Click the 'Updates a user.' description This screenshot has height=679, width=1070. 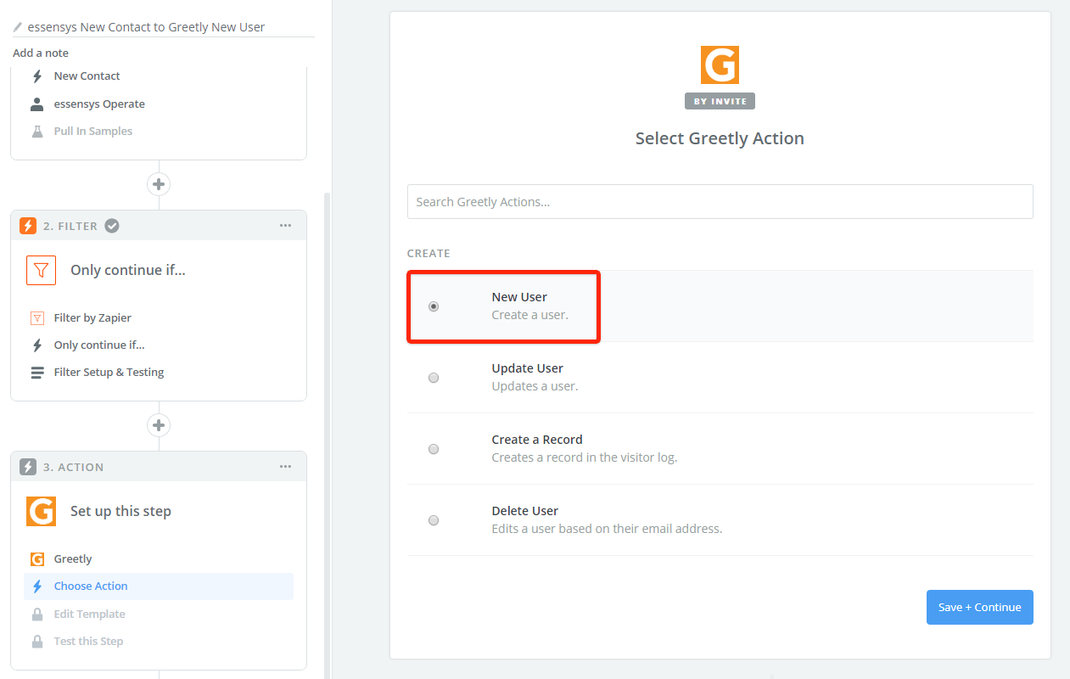(x=535, y=387)
